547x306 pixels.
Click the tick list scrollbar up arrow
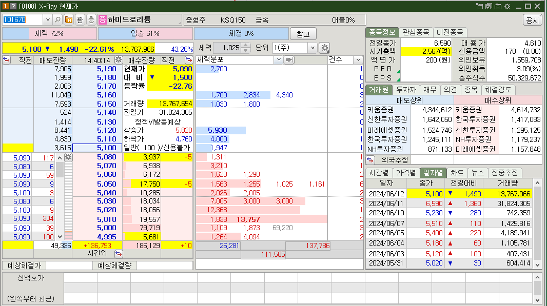point(60,158)
